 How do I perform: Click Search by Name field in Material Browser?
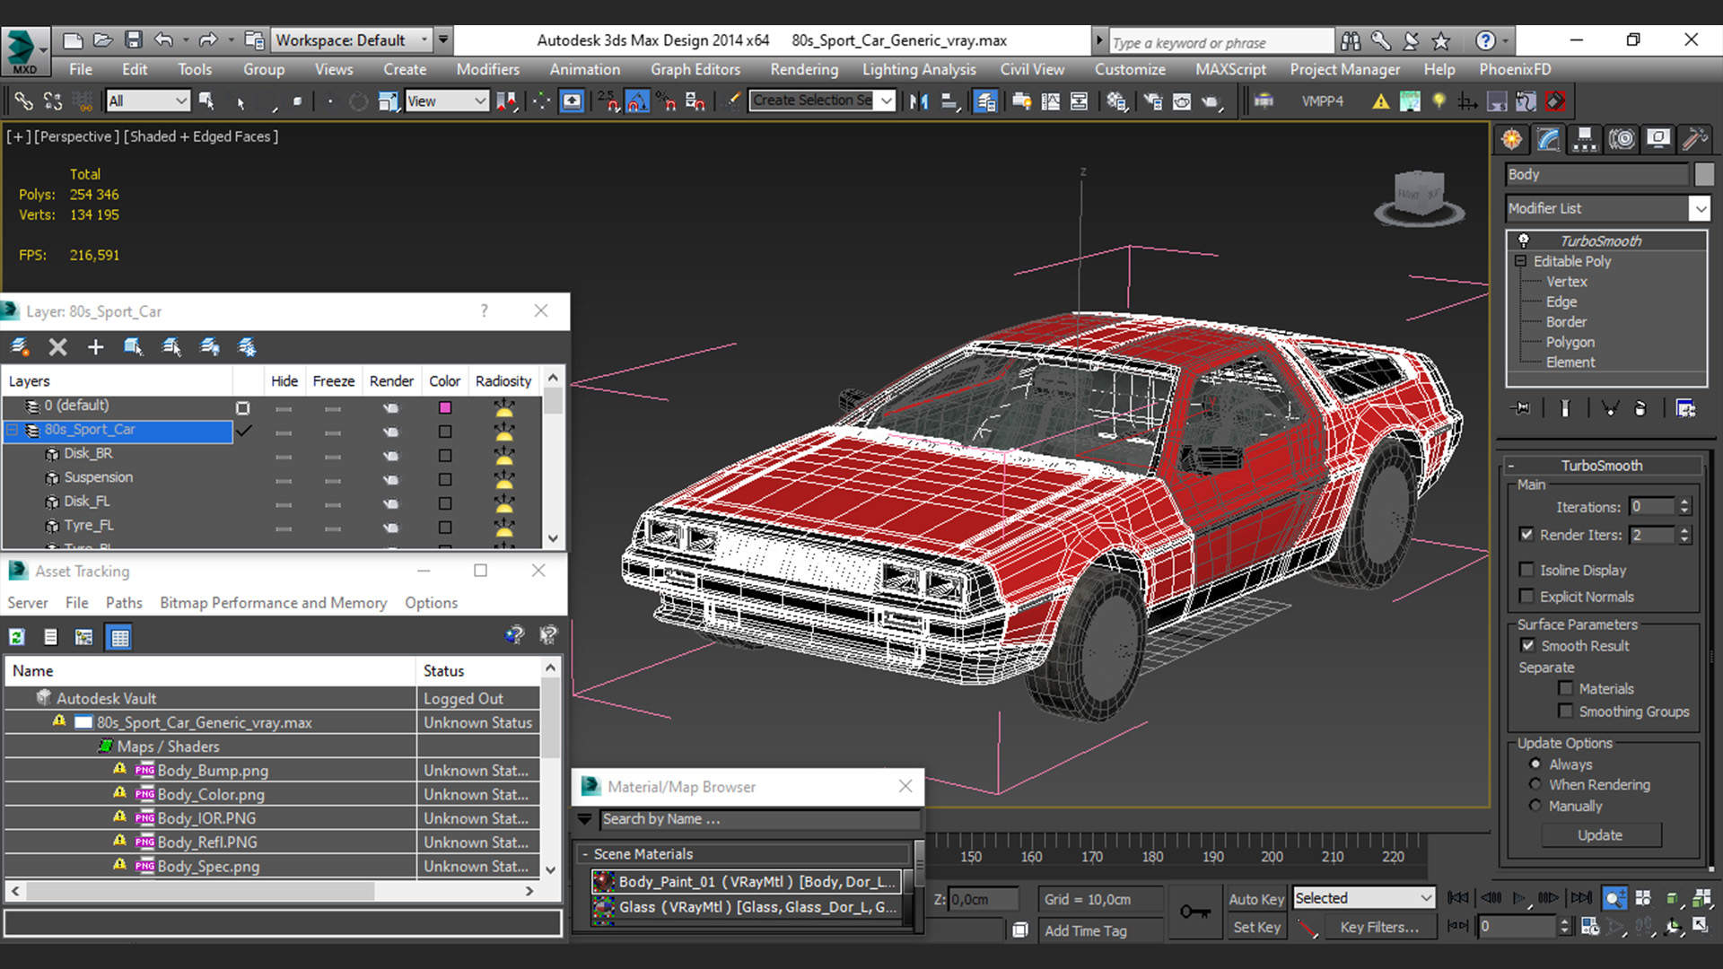(759, 819)
